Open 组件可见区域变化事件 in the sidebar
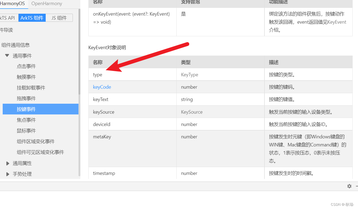The width and height of the screenshot is (358, 209). [40, 152]
